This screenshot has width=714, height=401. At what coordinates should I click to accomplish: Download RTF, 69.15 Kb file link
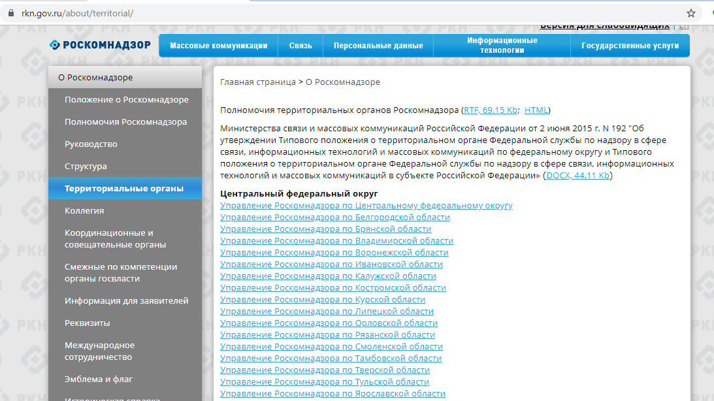[x=491, y=110]
